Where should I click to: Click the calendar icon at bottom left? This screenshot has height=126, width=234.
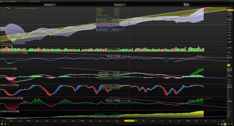click(2, 124)
